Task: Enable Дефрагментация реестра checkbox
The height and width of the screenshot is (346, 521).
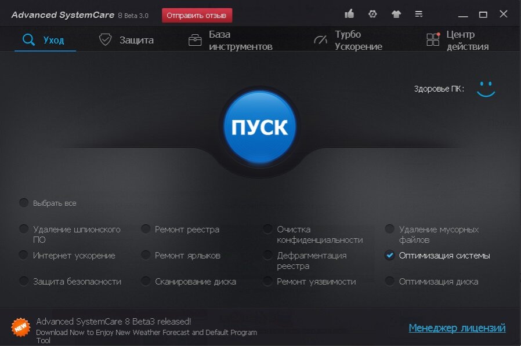Action: 267,255
